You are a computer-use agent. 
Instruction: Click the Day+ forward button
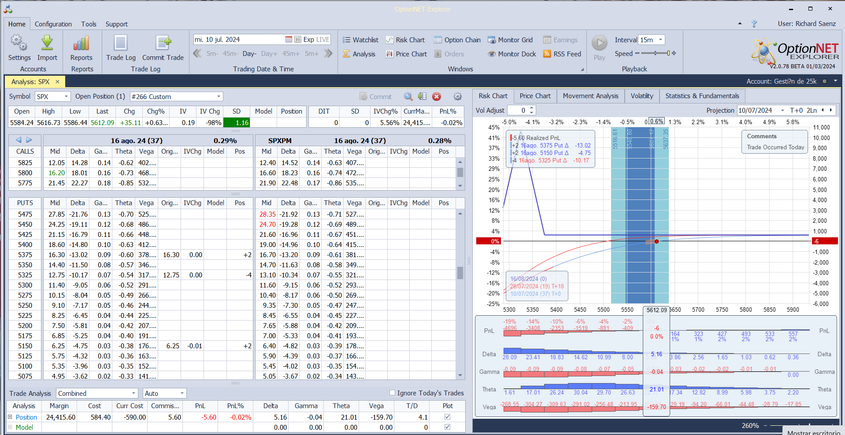tap(269, 54)
